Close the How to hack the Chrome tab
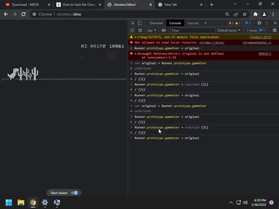 tap(100, 5)
